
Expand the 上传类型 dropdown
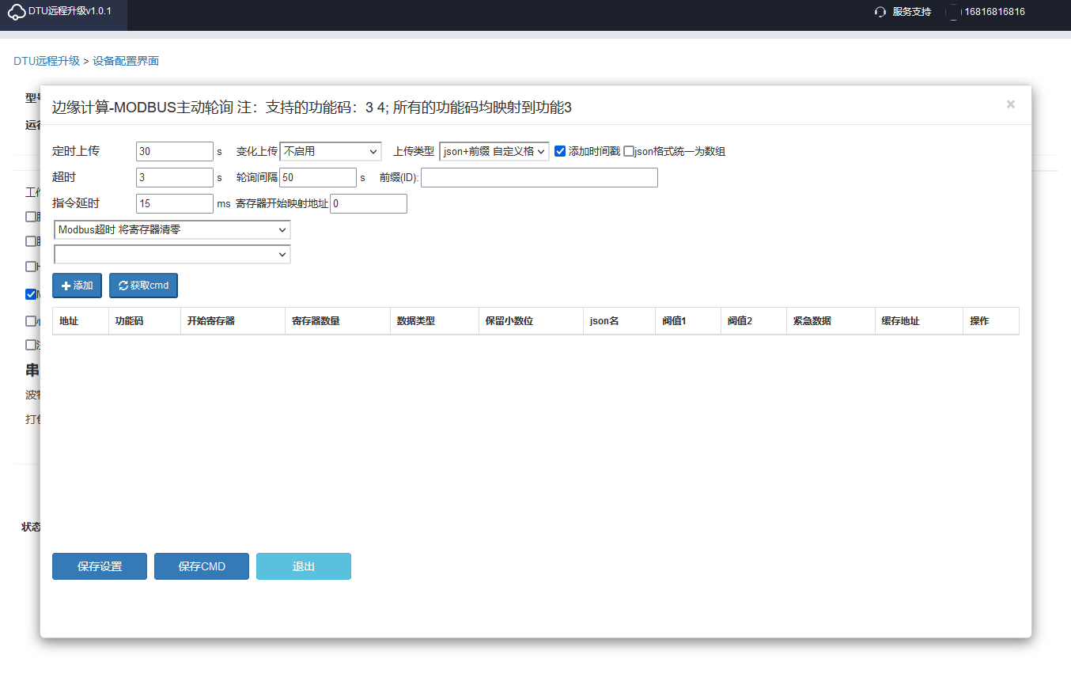click(494, 151)
